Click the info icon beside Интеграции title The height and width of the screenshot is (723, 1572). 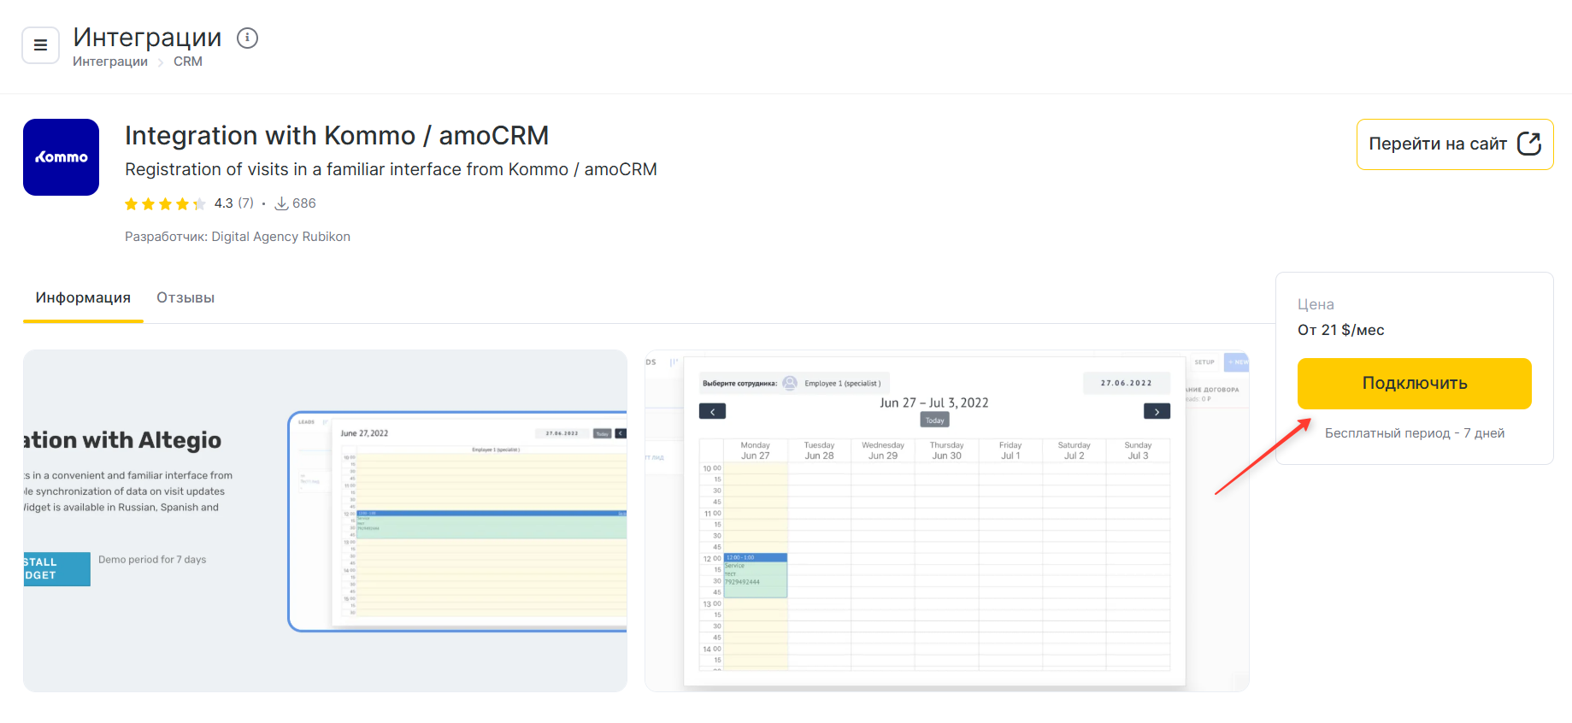pyautogui.click(x=247, y=38)
